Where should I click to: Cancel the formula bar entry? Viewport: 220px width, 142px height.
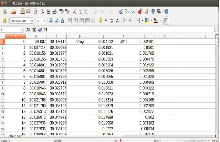pos(34,29)
